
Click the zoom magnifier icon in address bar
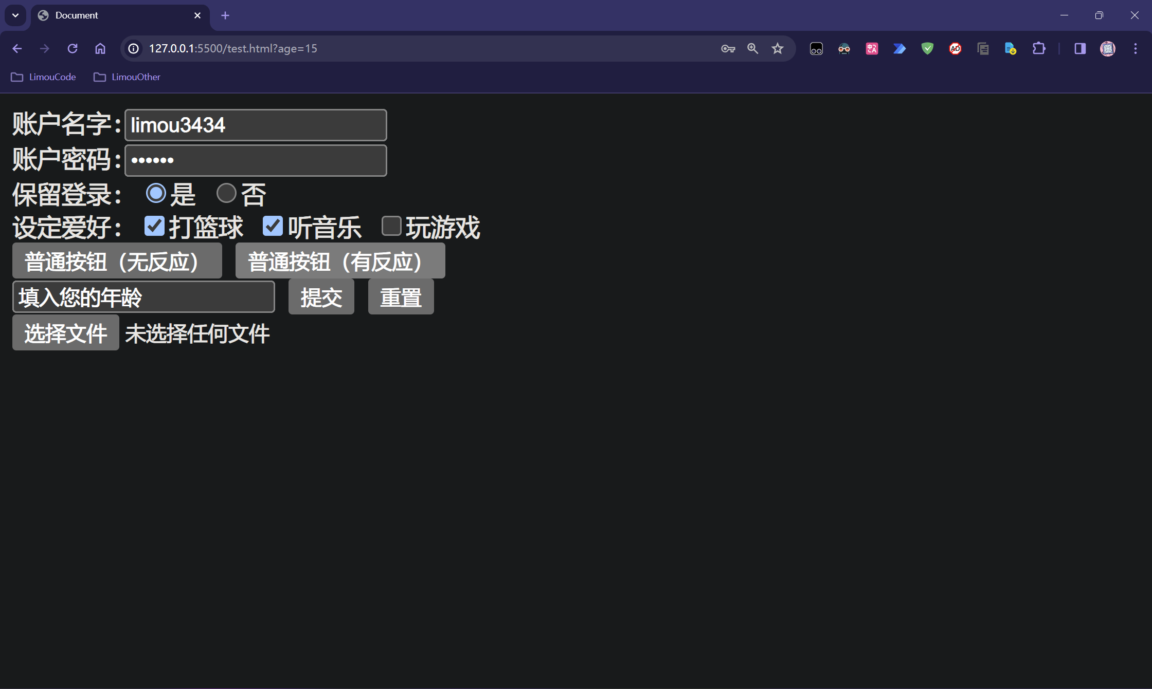(752, 49)
